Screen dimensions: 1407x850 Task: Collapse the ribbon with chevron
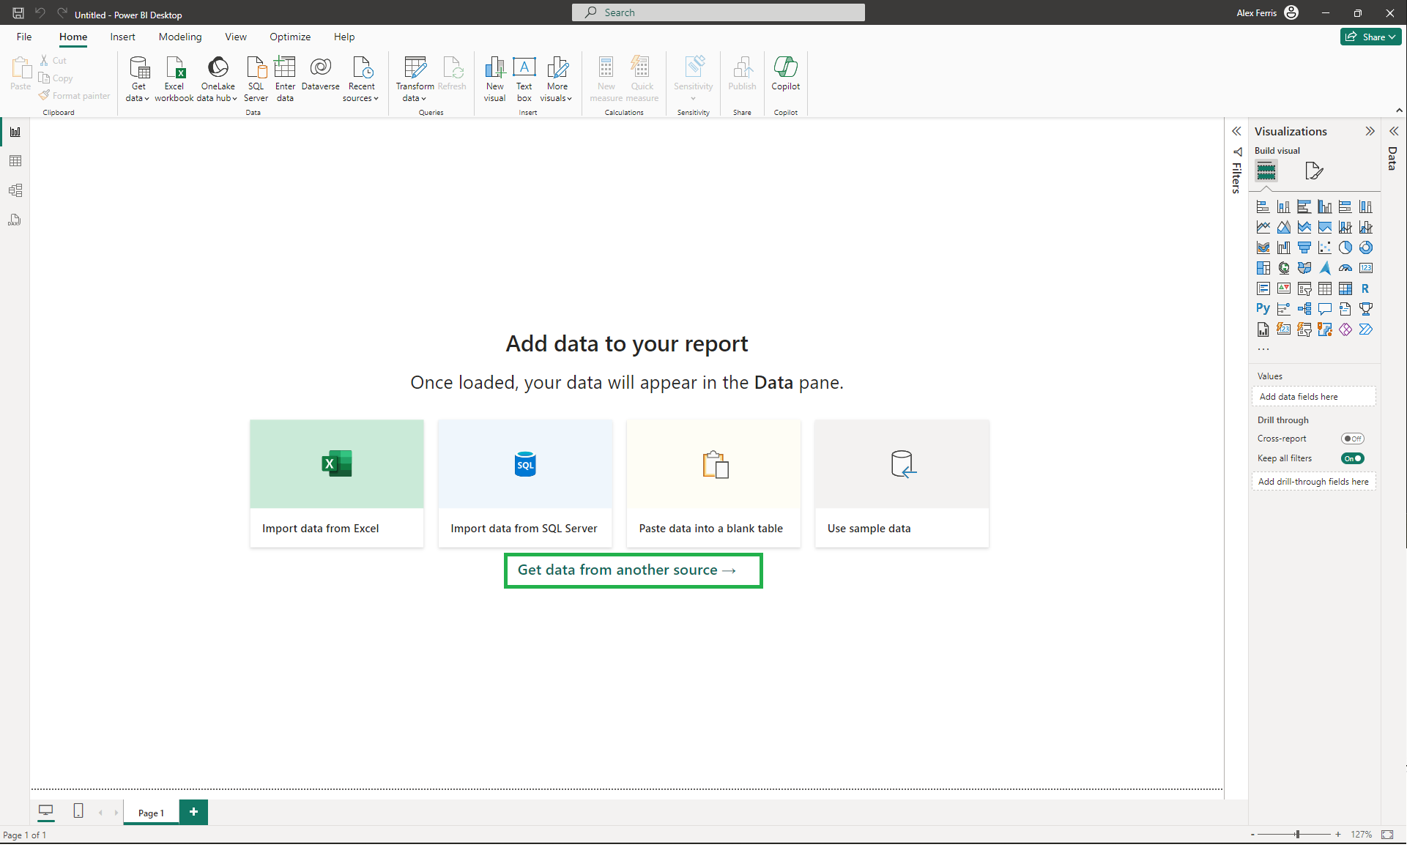(1399, 111)
